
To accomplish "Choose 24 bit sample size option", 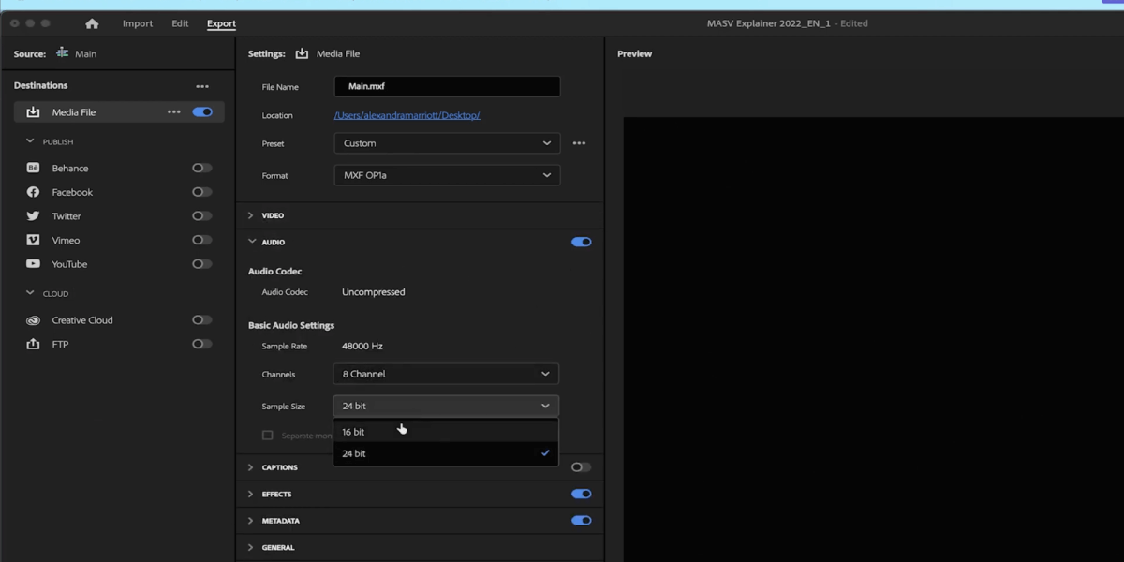I will point(446,453).
